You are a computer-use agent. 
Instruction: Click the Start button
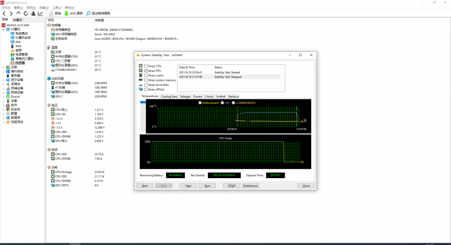tap(145, 185)
